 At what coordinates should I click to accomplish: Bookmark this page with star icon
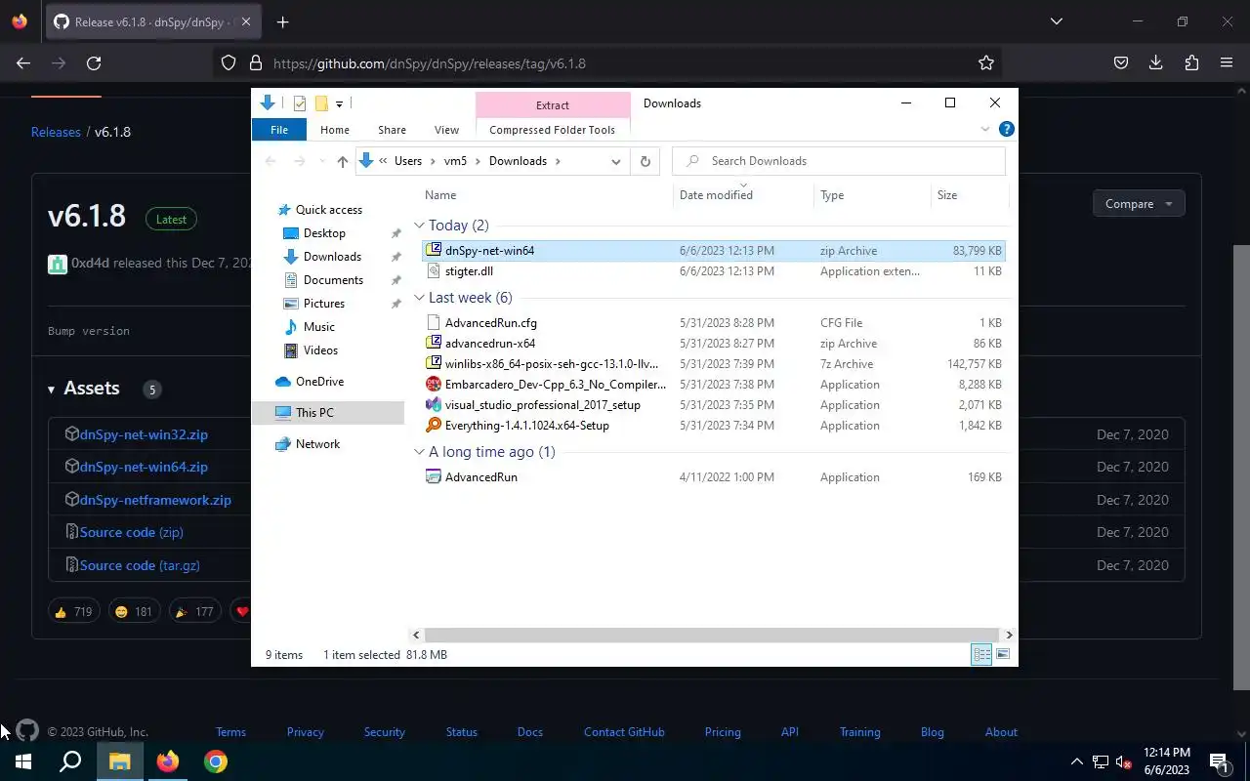click(x=986, y=63)
